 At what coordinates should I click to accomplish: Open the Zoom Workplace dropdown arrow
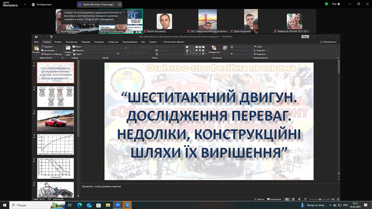coord(25,4)
